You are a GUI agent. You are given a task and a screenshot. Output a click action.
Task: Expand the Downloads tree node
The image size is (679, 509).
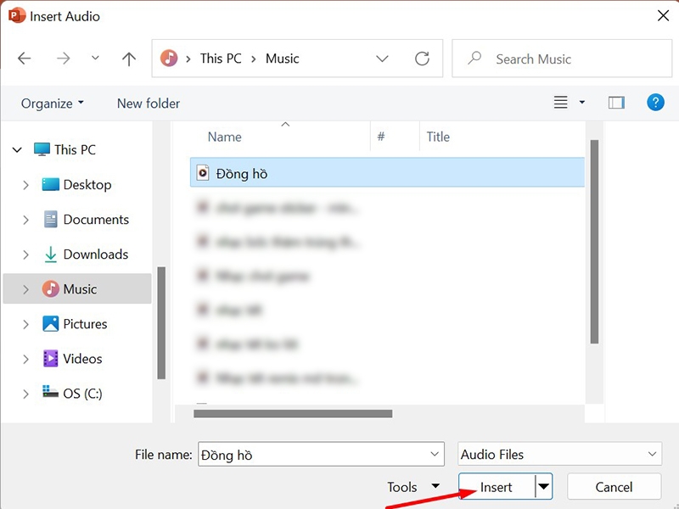(25, 255)
